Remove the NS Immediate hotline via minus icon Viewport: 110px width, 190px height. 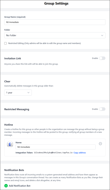(x=100, y=144)
